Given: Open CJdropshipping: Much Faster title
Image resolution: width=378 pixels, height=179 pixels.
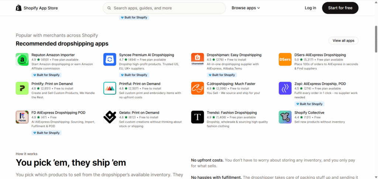Looking at the screenshot, I should (231, 84).
